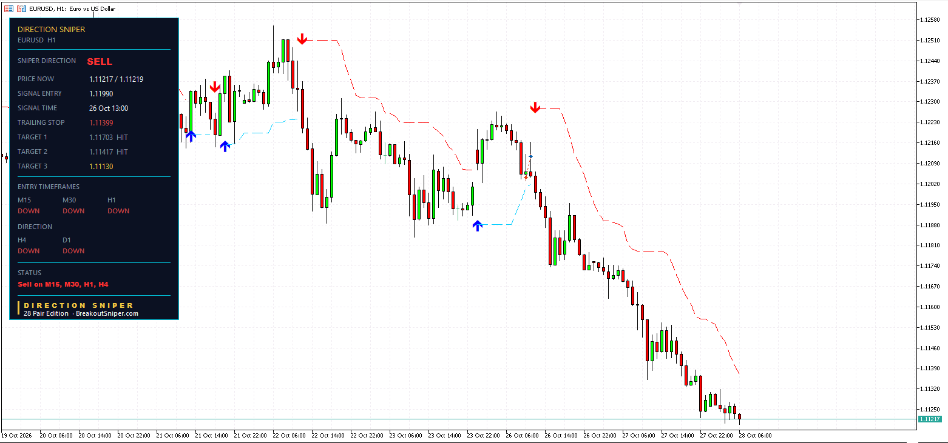The image size is (948, 443).
Task: Click the "1.12020" label on the price scale
Action: coord(931,184)
